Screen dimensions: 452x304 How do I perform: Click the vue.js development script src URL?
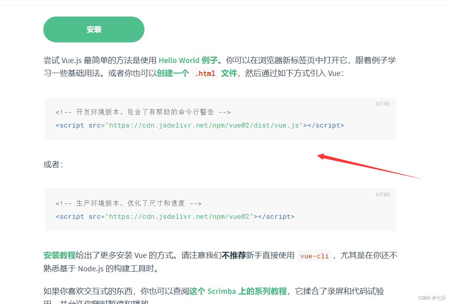click(x=204, y=126)
